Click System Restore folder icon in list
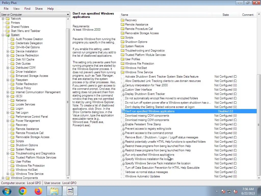This screenshot has height=196, width=261. tap(123, 46)
